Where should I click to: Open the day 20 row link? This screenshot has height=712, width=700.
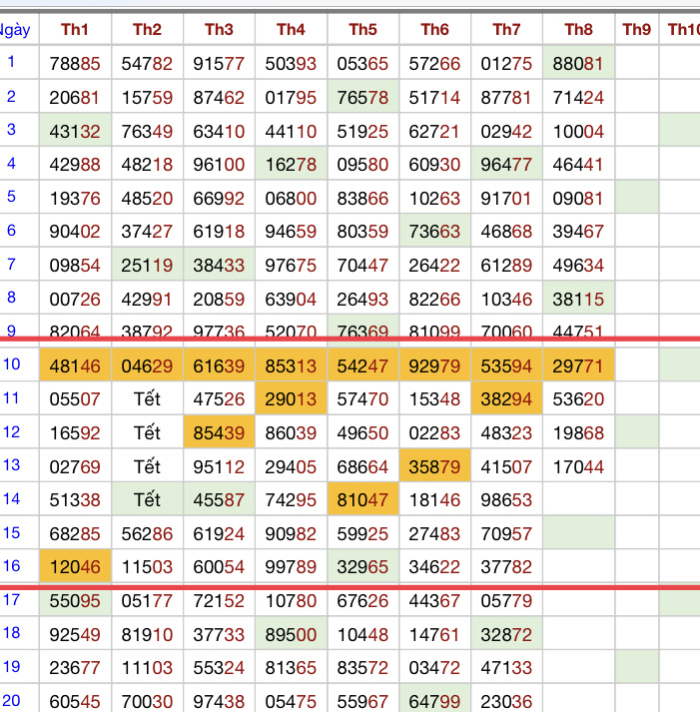pos(12,701)
